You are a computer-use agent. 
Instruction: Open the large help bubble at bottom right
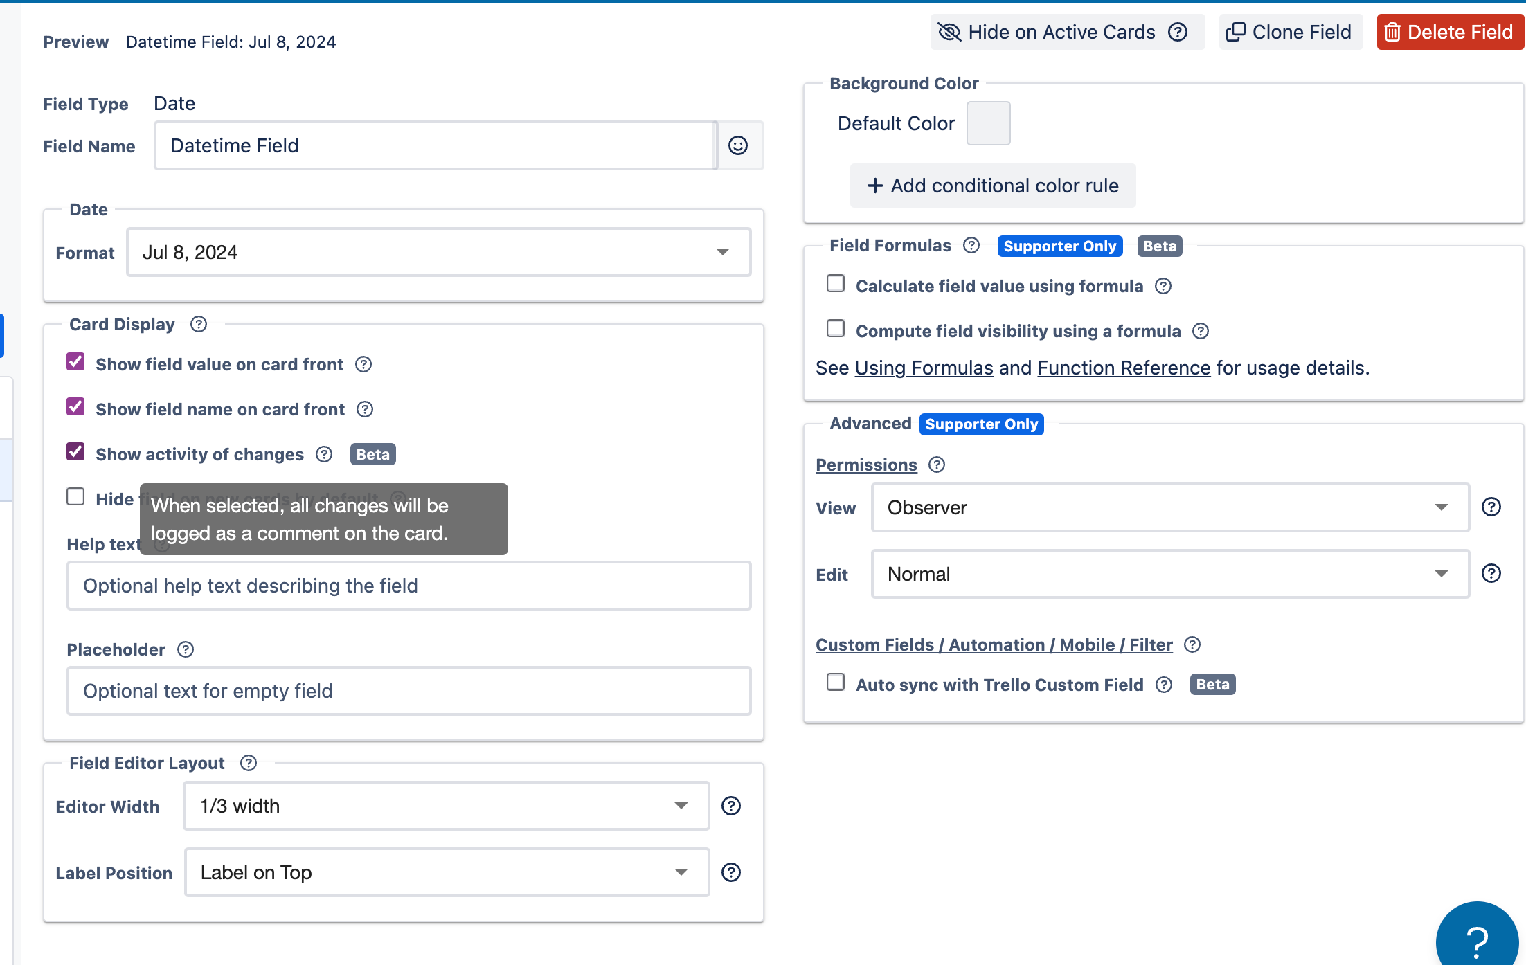[1477, 939]
